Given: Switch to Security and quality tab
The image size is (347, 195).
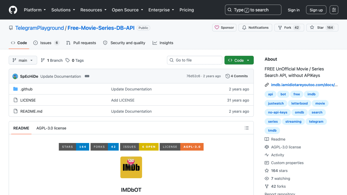Looking at the screenshot, I should point(124,43).
